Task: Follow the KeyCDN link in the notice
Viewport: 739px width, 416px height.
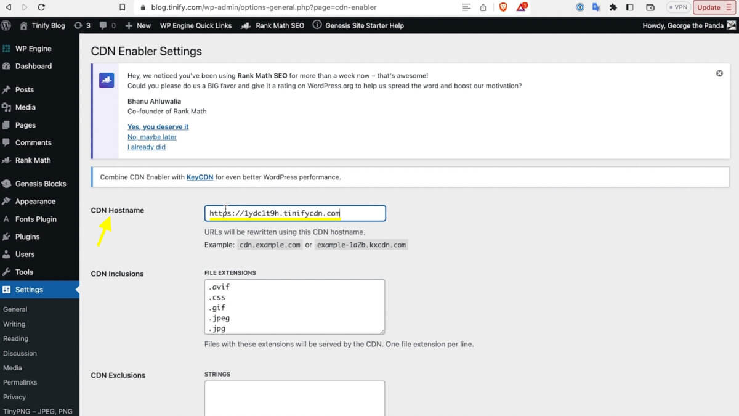Action: pos(200,177)
